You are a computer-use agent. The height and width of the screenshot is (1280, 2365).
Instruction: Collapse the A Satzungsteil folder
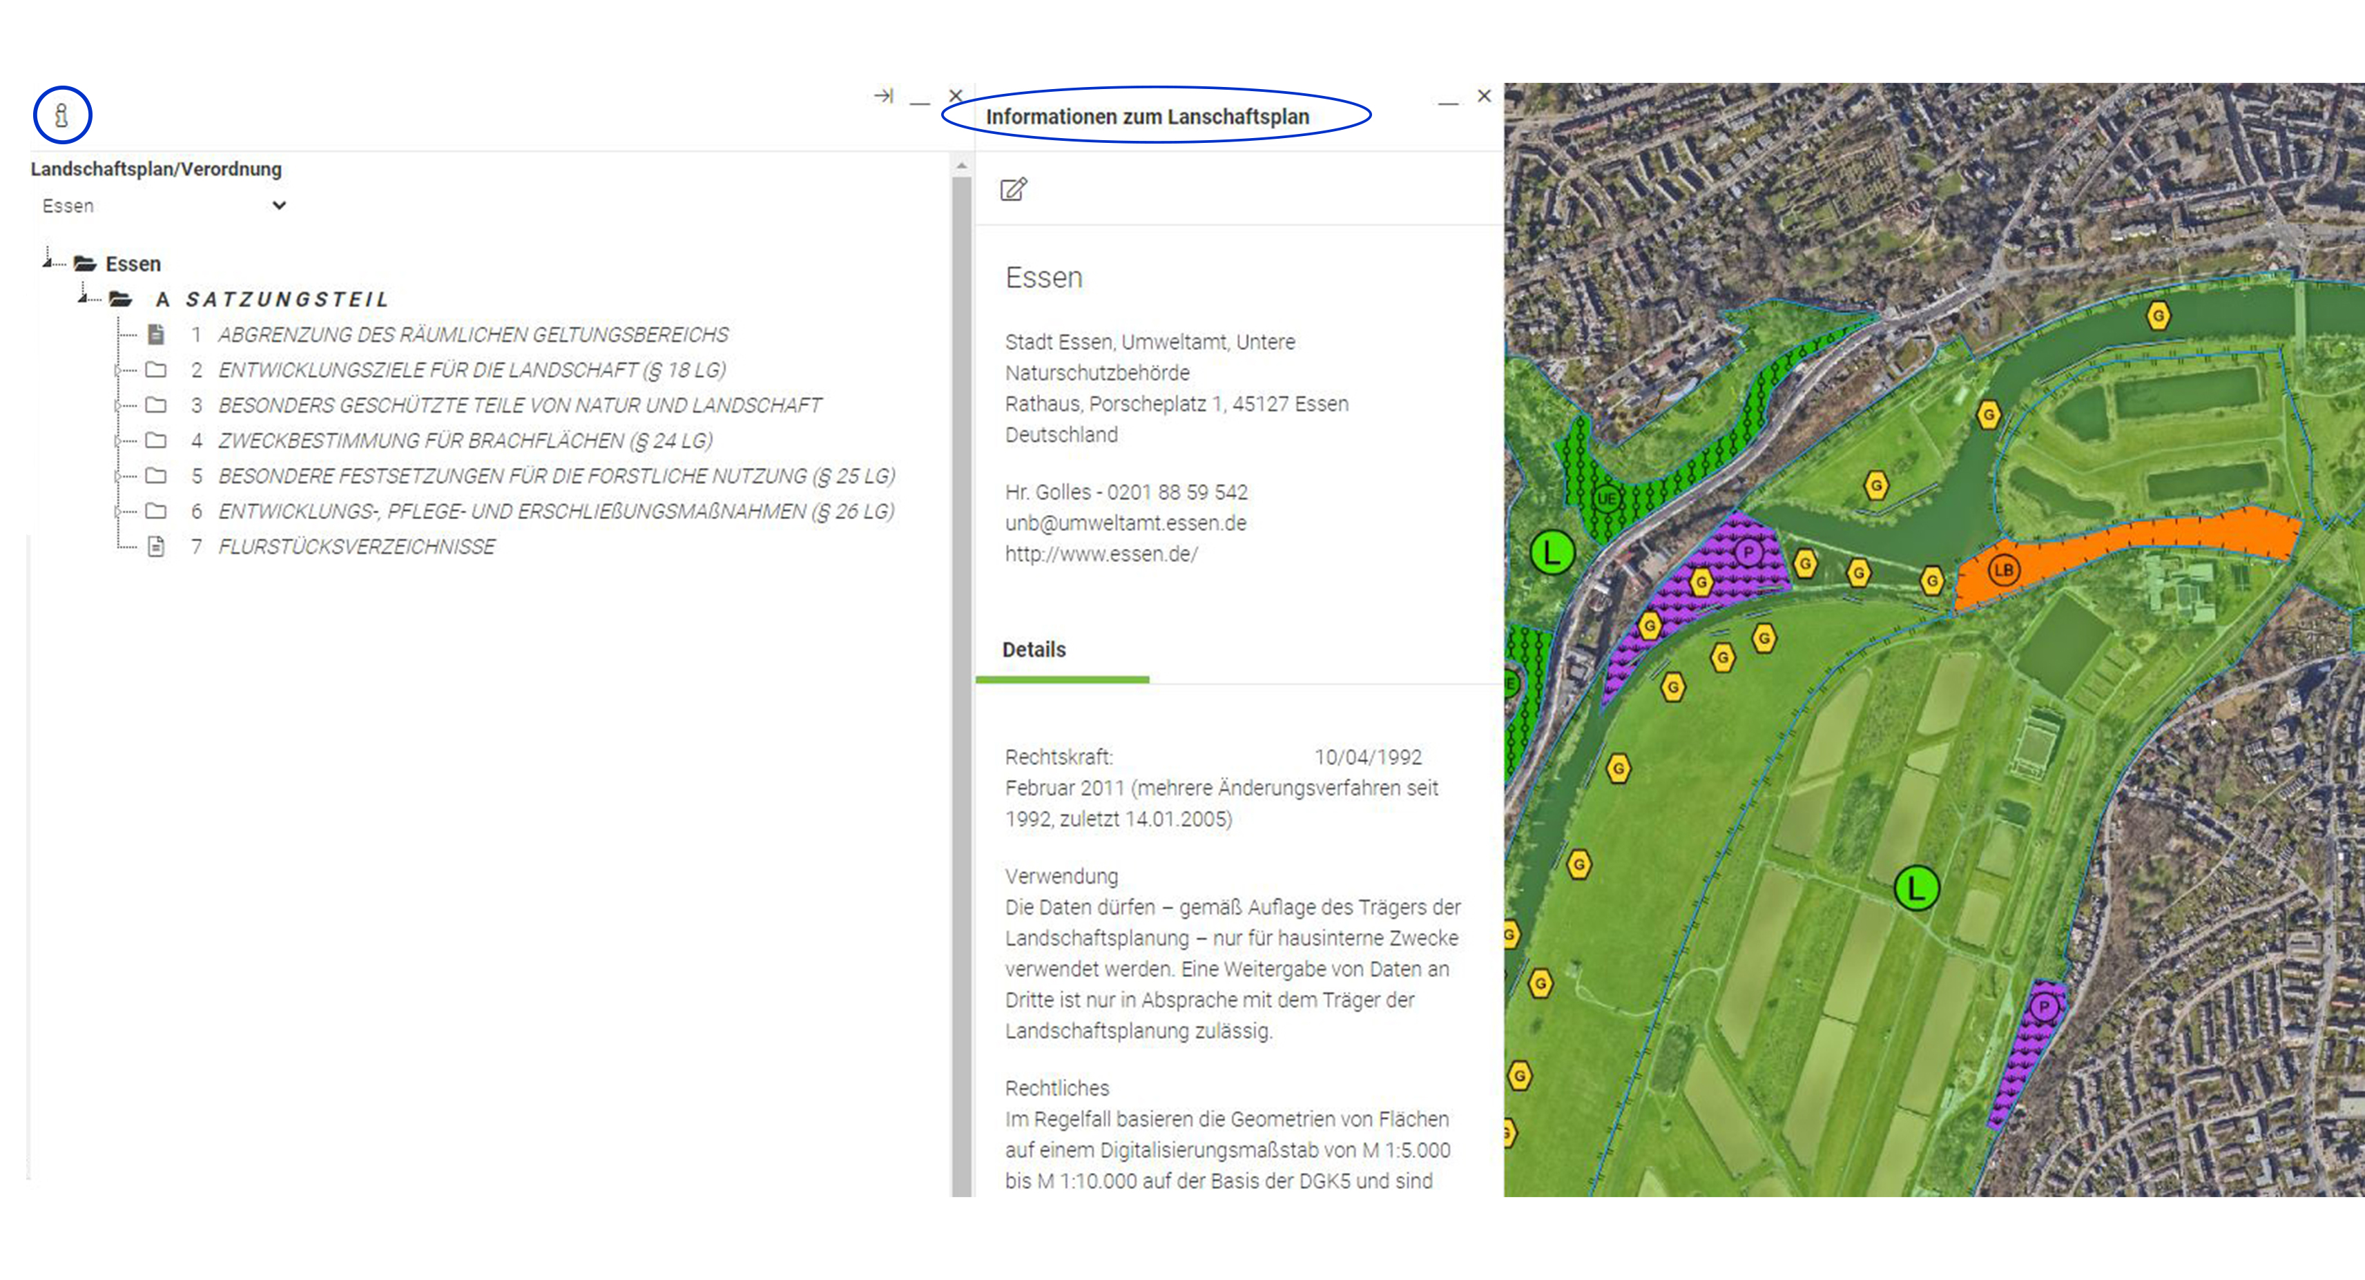(x=84, y=298)
